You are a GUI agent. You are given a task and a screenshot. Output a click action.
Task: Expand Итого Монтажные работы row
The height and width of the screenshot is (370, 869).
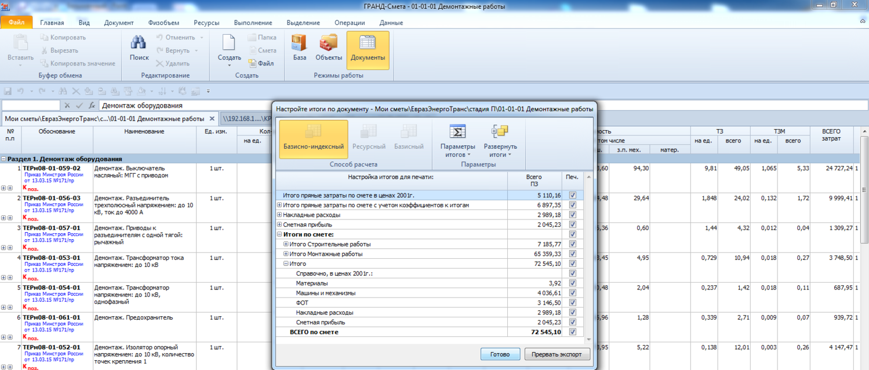coord(286,254)
